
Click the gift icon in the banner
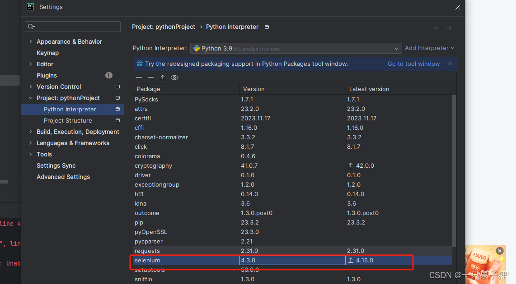coord(140,64)
